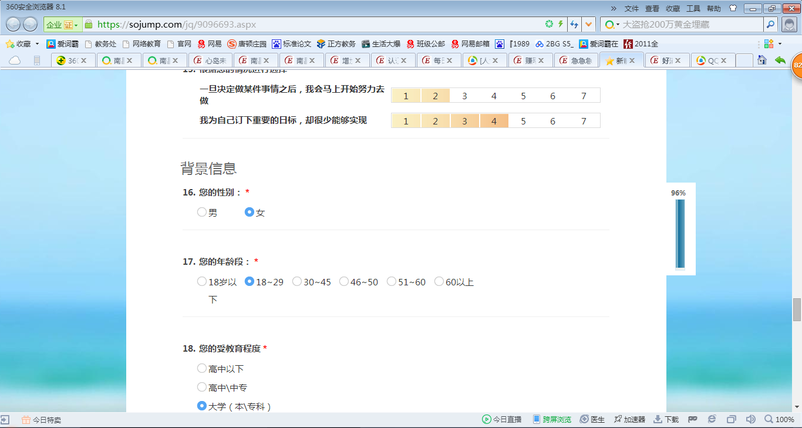Open the 收藏 favorites dropdown arrow
The image size is (802, 428).
(38, 44)
